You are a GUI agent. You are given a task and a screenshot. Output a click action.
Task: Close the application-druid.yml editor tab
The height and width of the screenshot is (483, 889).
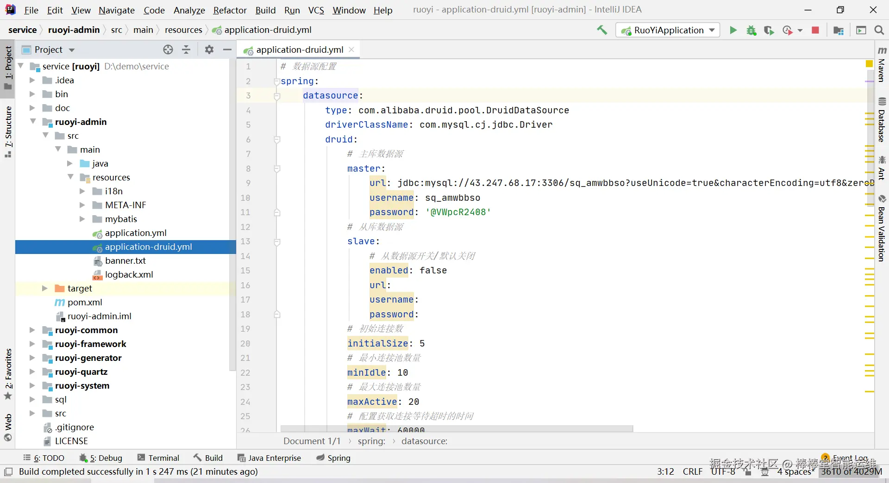click(x=351, y=50)
